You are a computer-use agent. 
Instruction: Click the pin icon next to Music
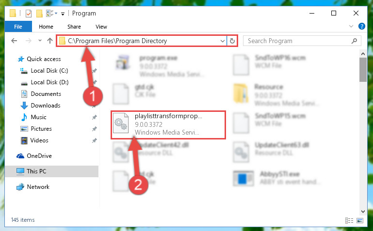tap(95, 117)
